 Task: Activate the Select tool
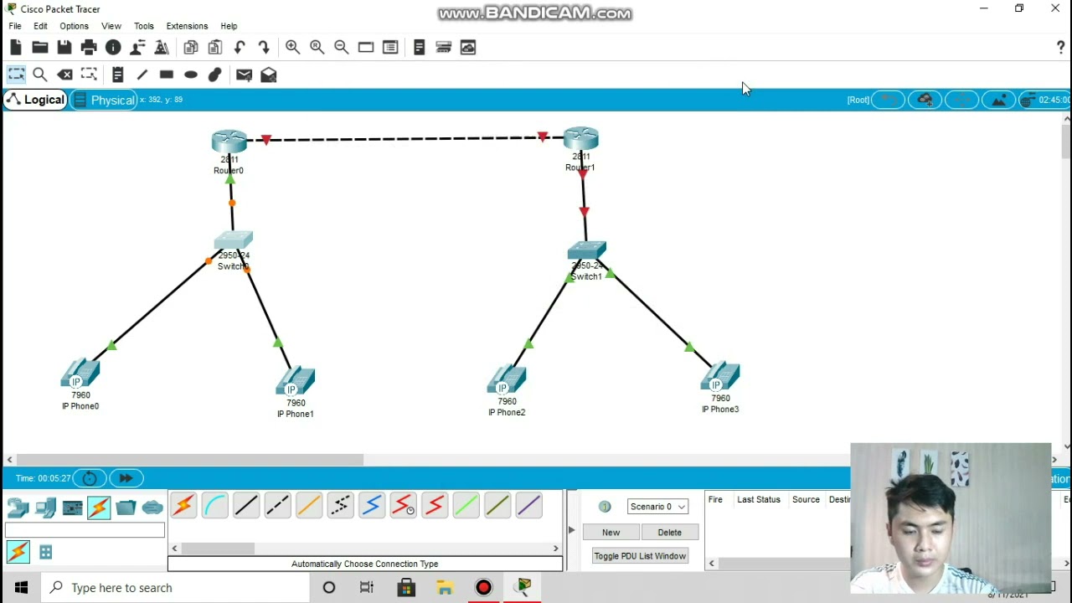coord(16,75)
